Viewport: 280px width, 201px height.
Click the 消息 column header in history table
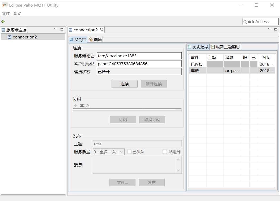coord(232,58)
